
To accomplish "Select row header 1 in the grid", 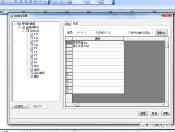I will pos(69,42).
